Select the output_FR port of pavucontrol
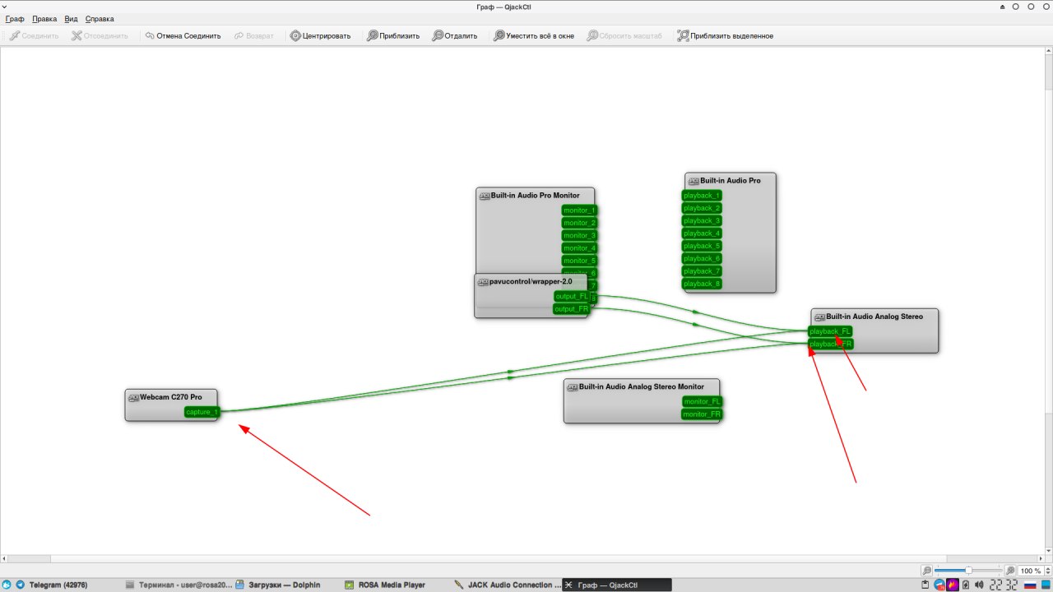 [572, 309]
